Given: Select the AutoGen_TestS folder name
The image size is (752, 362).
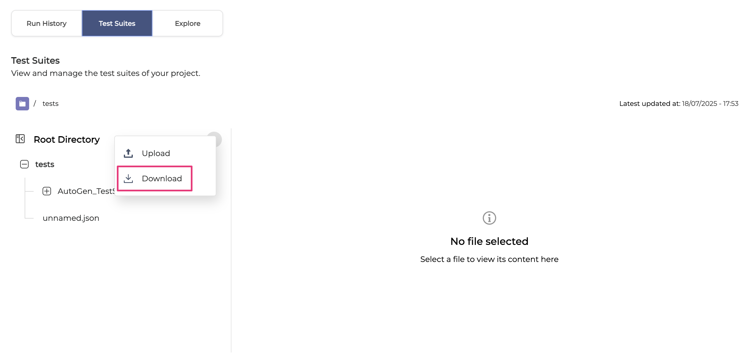Looking at the screenshot, I should click(86, 191).
